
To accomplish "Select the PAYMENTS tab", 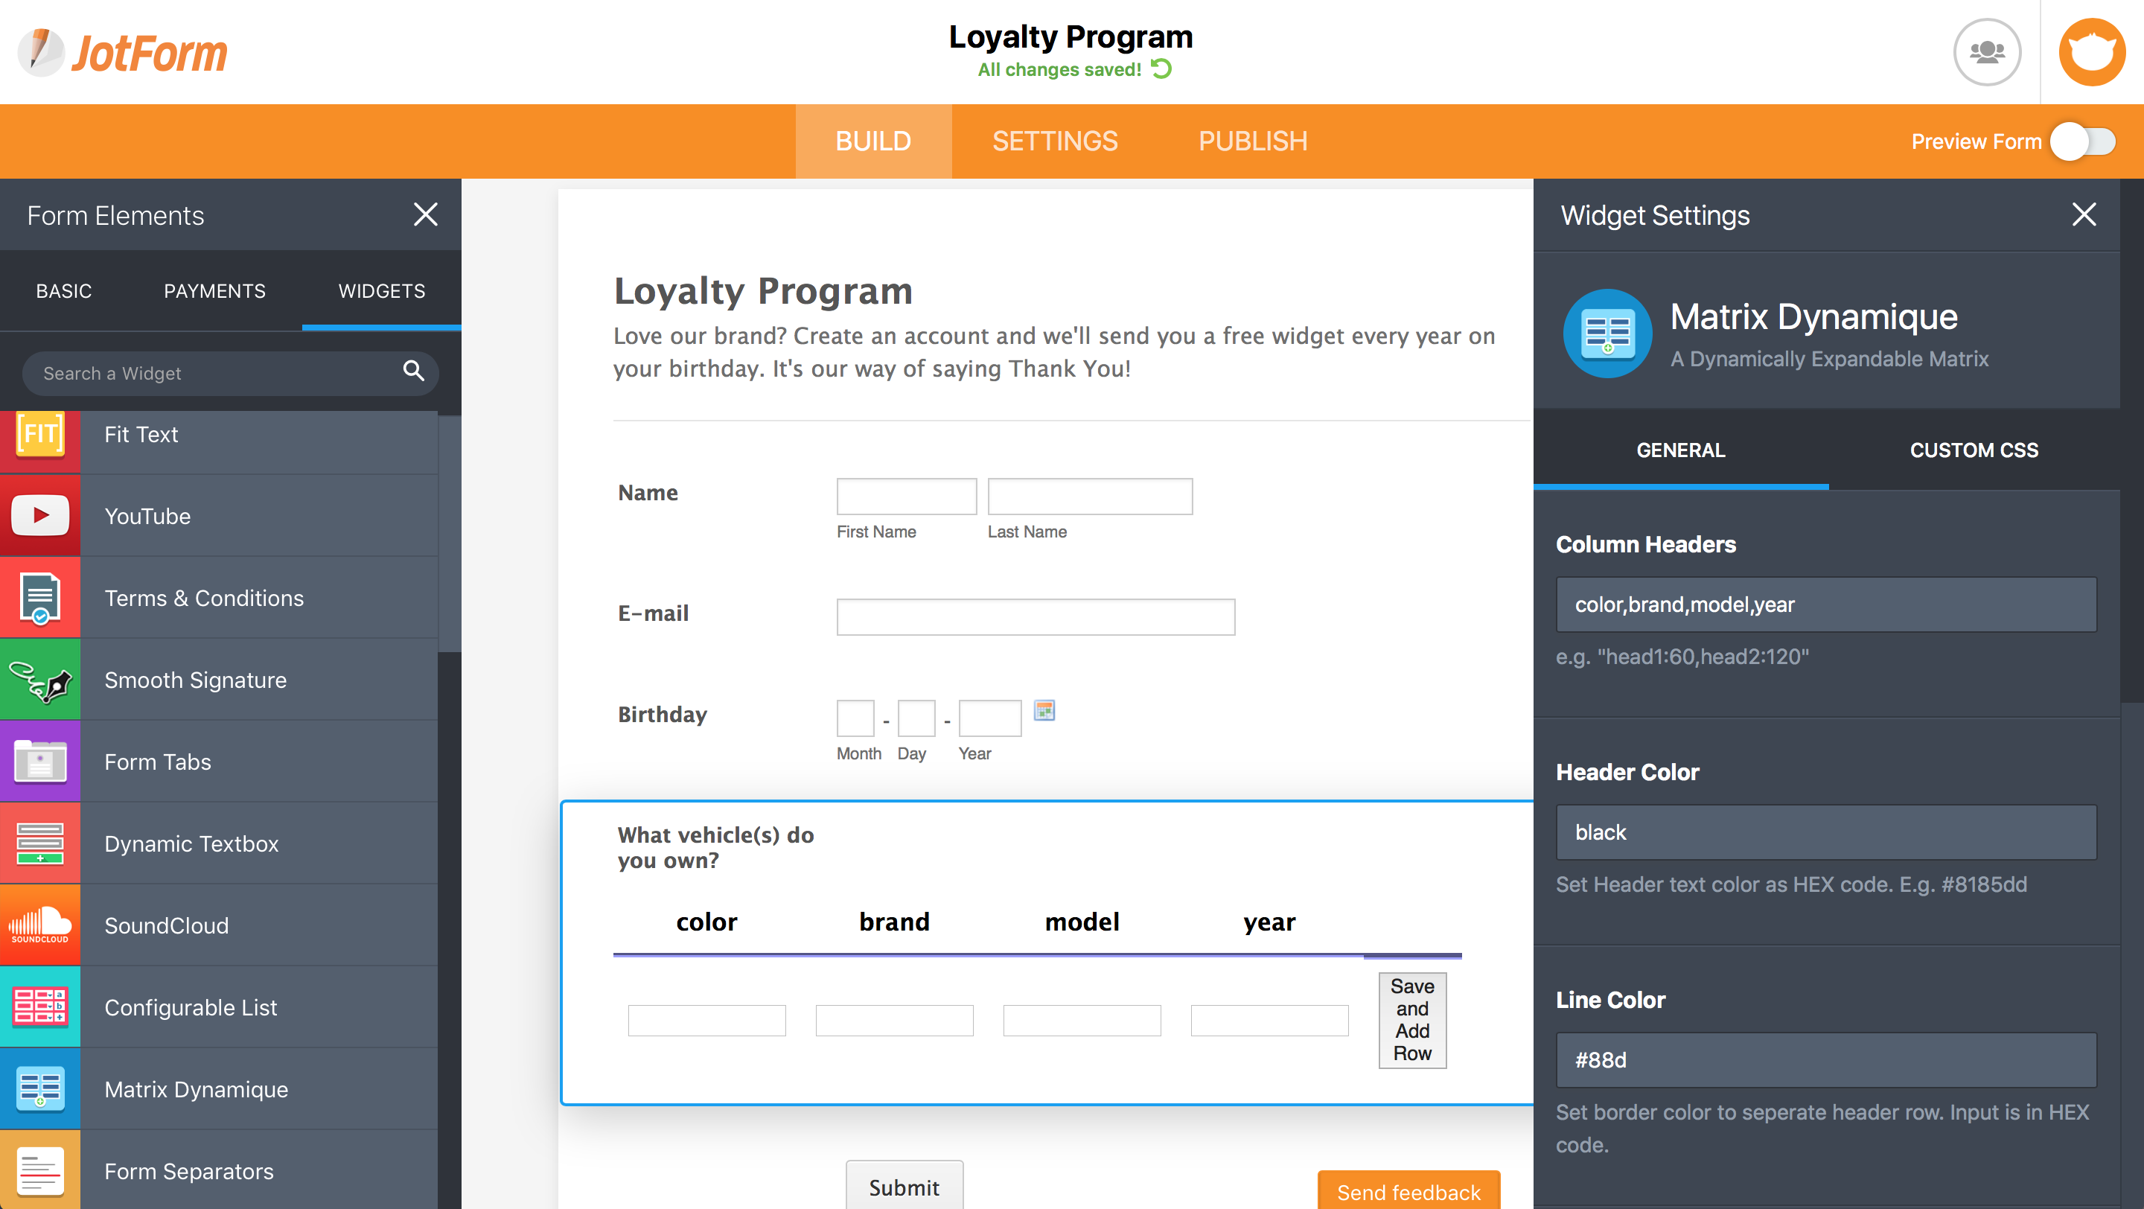I will (215, 290).
